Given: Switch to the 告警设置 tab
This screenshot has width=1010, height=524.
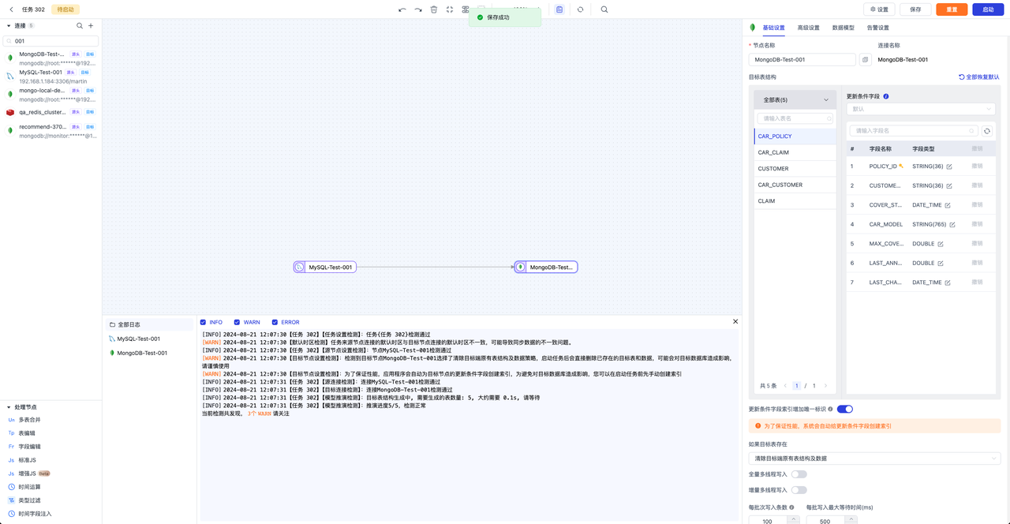Looking at the screenshot, I should tap(878, 28).
